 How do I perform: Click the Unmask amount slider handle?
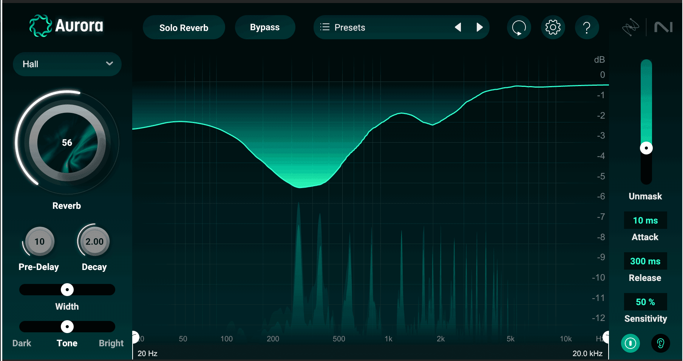(646, 148)
